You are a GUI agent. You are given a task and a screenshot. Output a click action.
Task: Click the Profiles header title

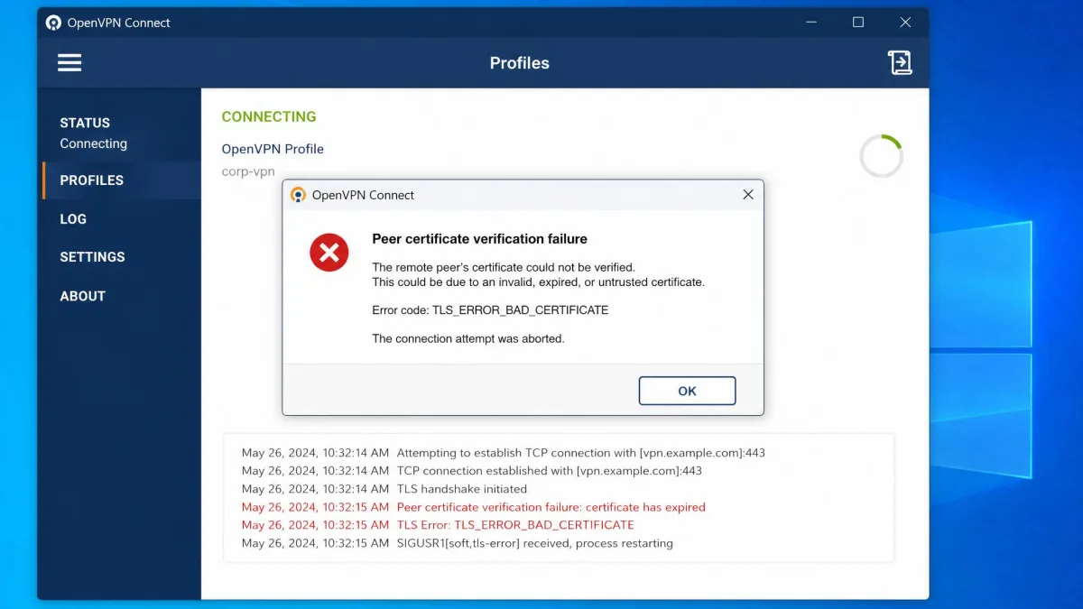click(x=519, y=63)
